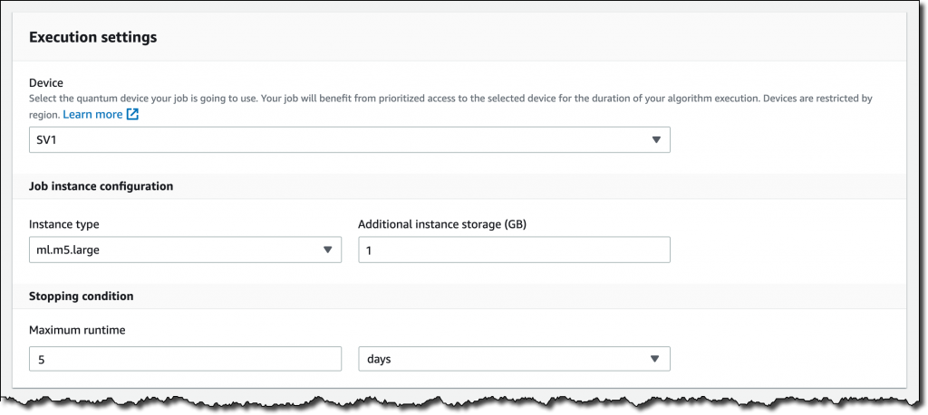Click the Maximum runtime label
The height and width of the screenshot is (415, 928).
pyautogui.click(x=77, y=330)
